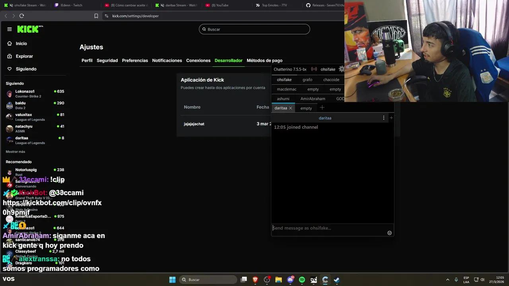Switch to the Releases - SevenTV GitHub tab

pos(325,5)
